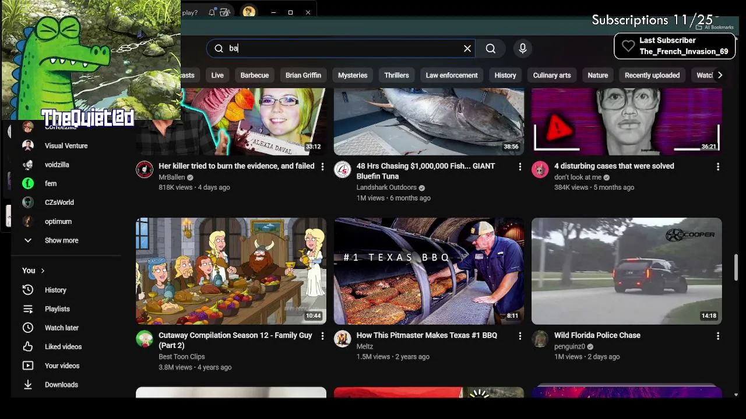746x419 pixels.
Task: Click the round avatar icon in tab strip
Action: click(x=249, y=12)
